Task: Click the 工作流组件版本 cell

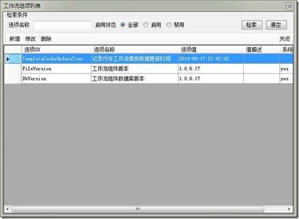Action: pos(134,69)
